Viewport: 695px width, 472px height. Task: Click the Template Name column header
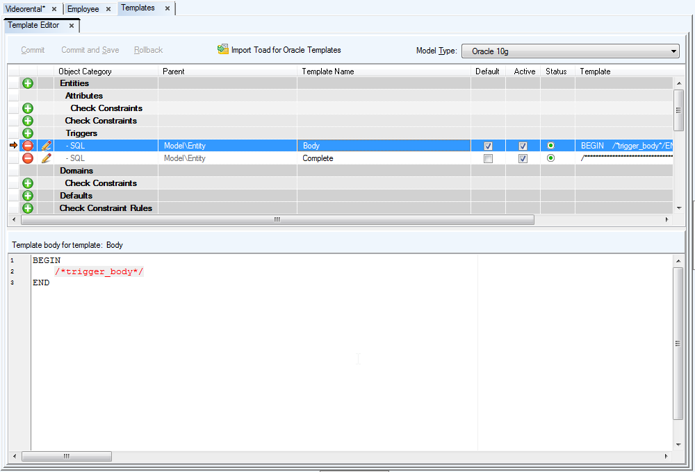(384, 71)
